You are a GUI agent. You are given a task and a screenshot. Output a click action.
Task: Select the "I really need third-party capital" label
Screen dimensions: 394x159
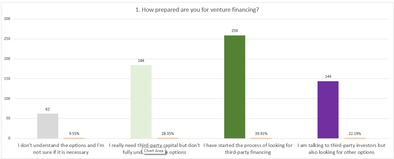(x=154, y=145)
